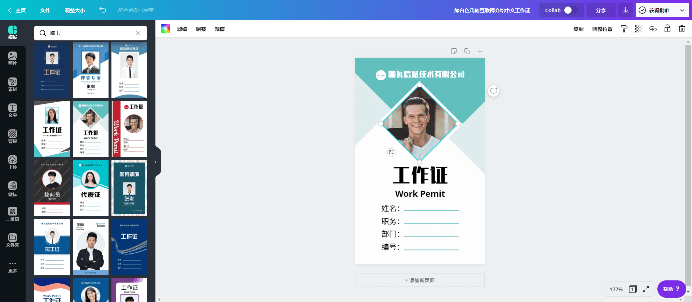The width and height of the screenshot is (692, 302).
Task: Click the 编号: label on canvas
Action: click(x=391, y=247)
